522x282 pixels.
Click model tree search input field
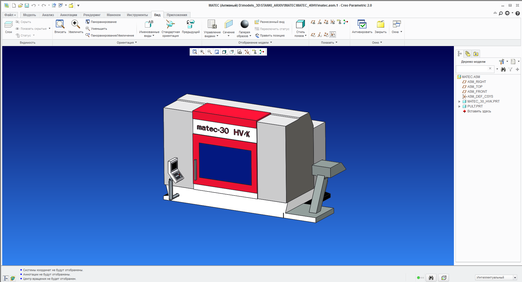475,69
